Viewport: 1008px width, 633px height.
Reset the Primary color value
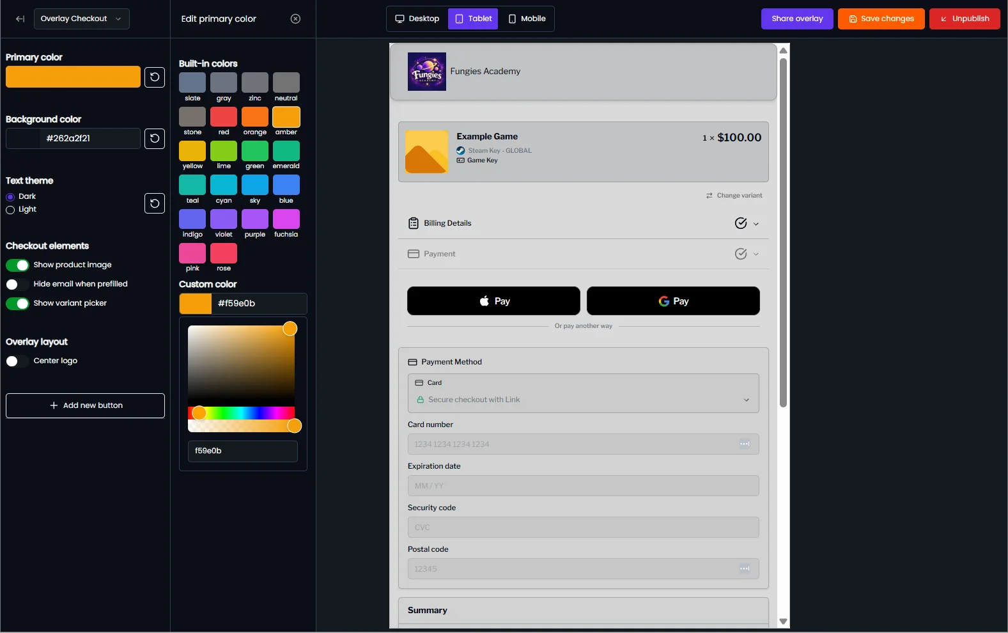[x=155, y=77]
